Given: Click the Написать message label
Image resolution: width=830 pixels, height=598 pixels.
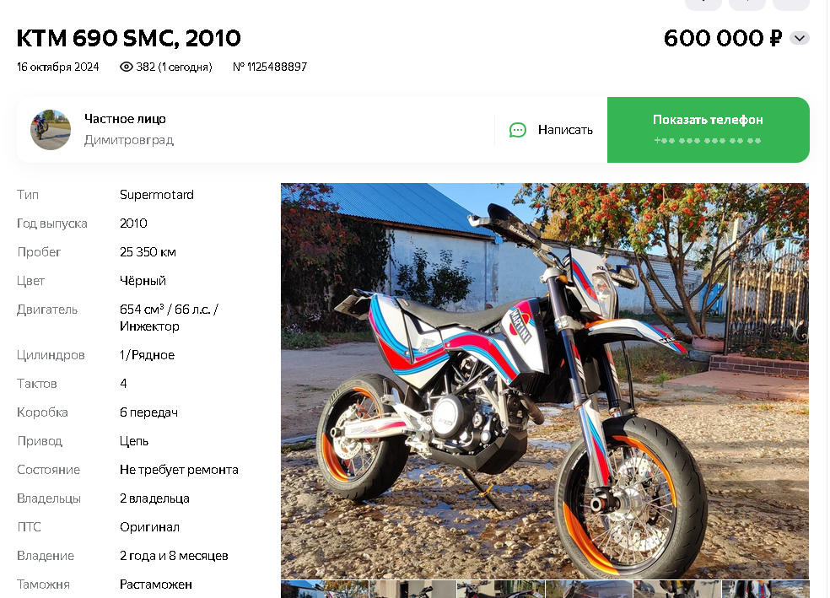Looking at the screenshot, I should [565, 130].
